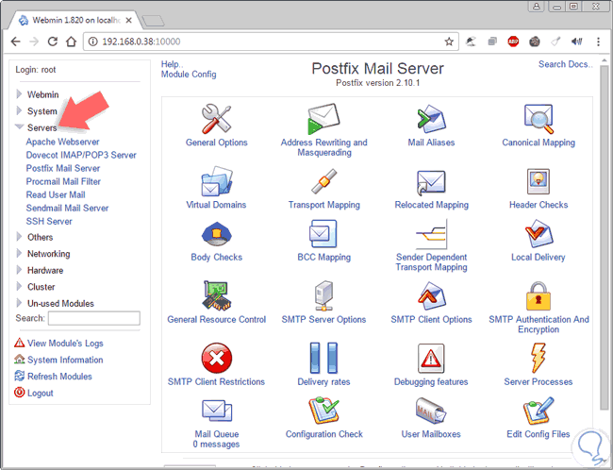Image resolution: width=613 pixels, height=470 pixels.
Task: Open Debugging features warning icon
Action: click(x=431, y=358)
